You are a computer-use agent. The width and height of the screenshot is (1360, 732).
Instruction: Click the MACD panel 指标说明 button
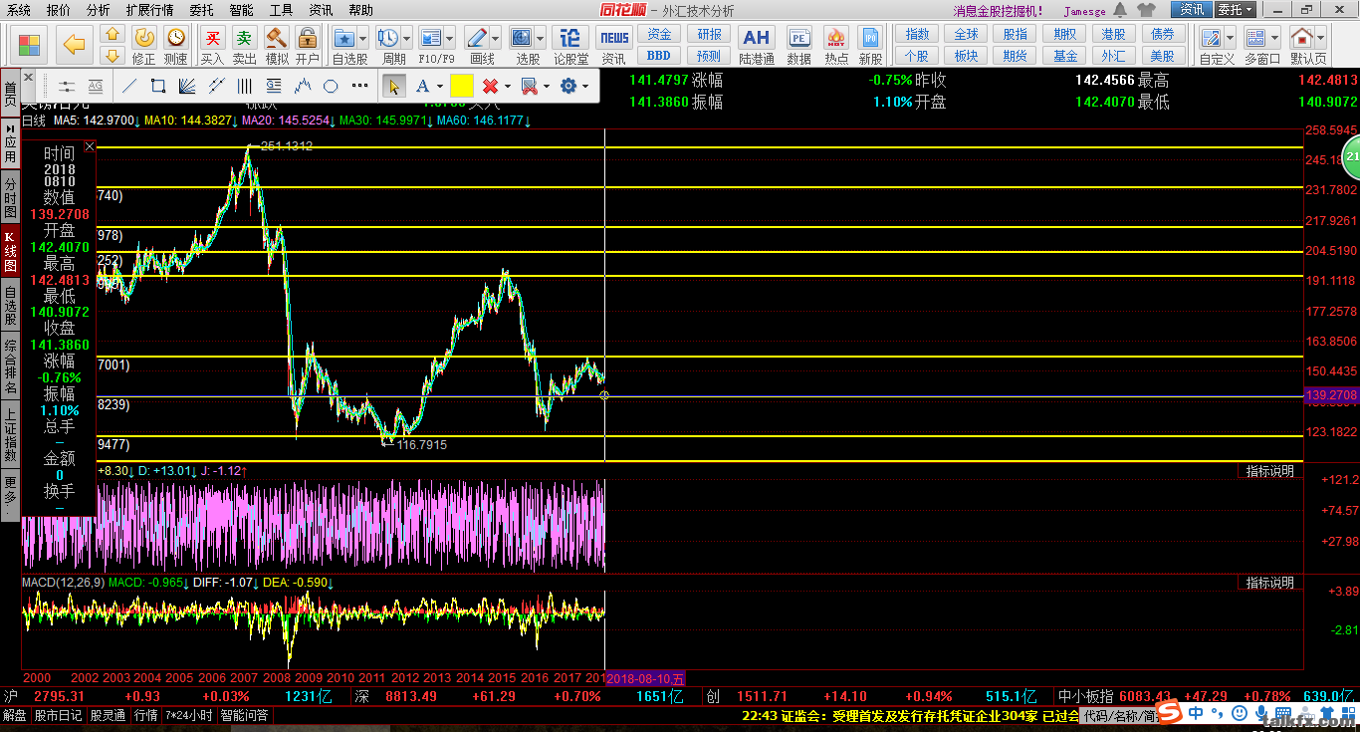coord(1270,583)
